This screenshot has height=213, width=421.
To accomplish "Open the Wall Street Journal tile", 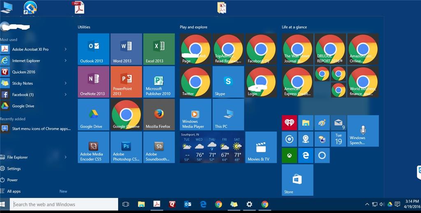I will coord(298,49).
